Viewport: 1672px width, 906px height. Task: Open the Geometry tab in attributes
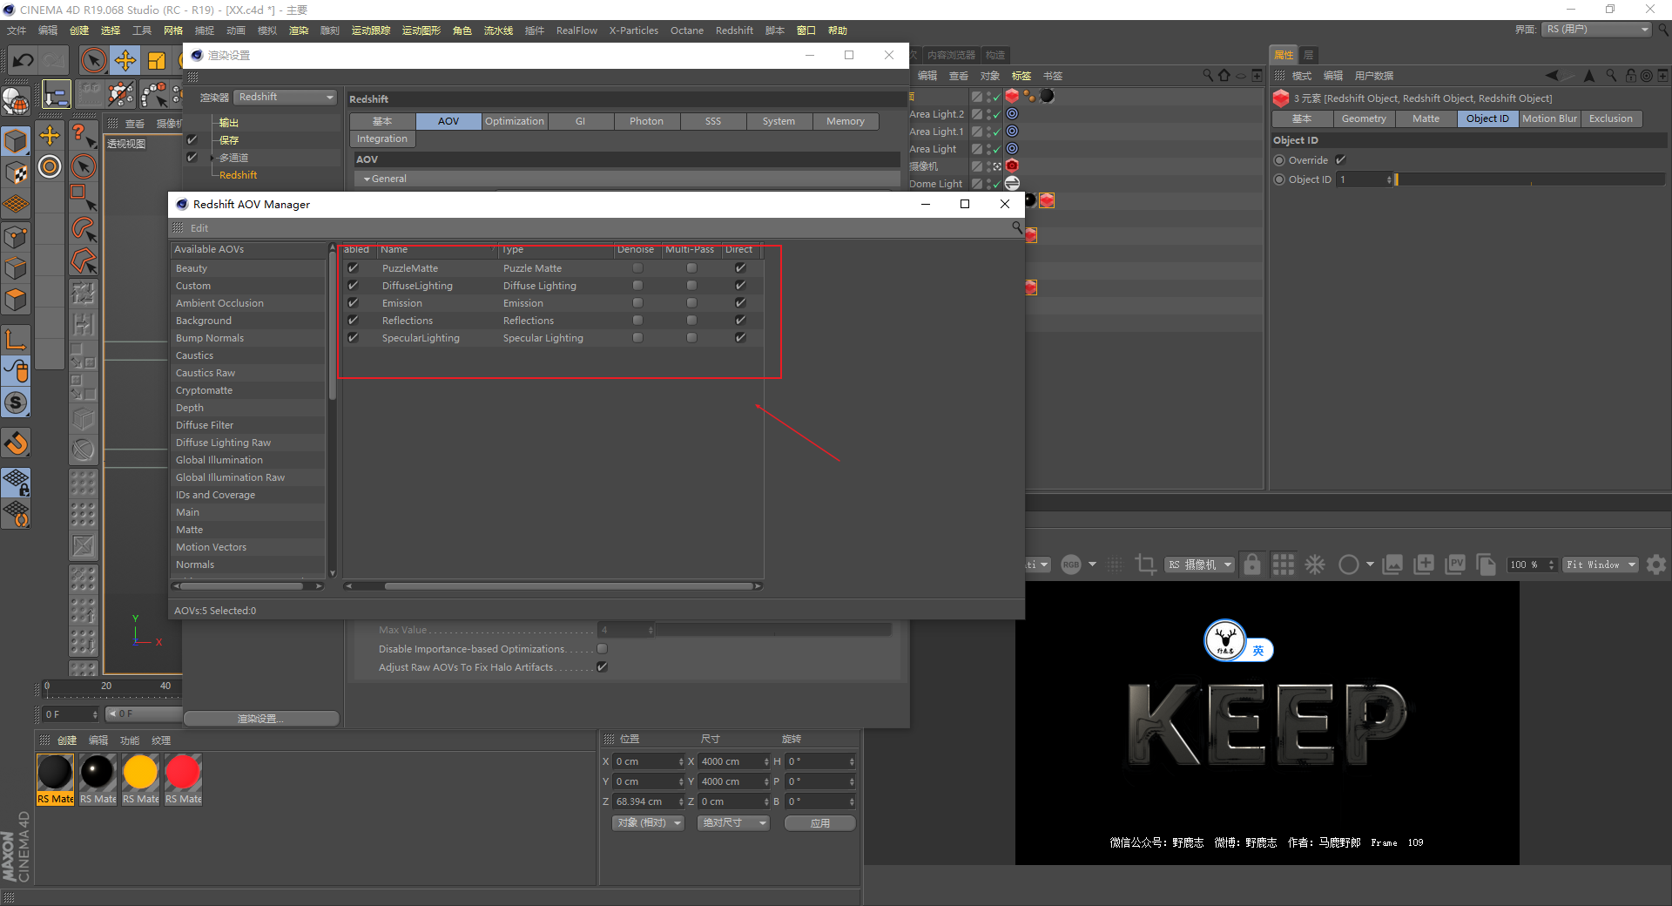click(1364, 118)
